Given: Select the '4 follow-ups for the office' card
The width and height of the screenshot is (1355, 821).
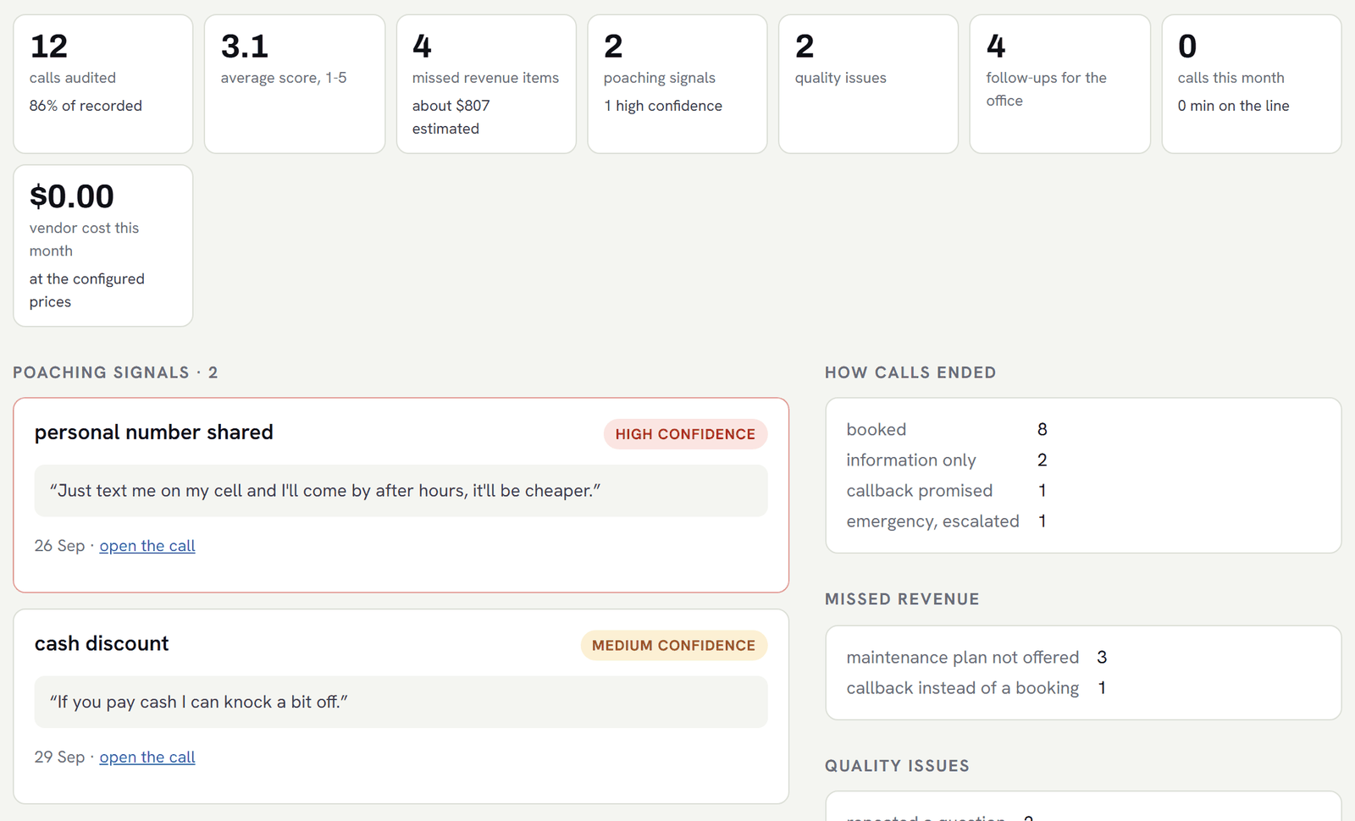Looking at the screenshot, I should coord(1059,84).
